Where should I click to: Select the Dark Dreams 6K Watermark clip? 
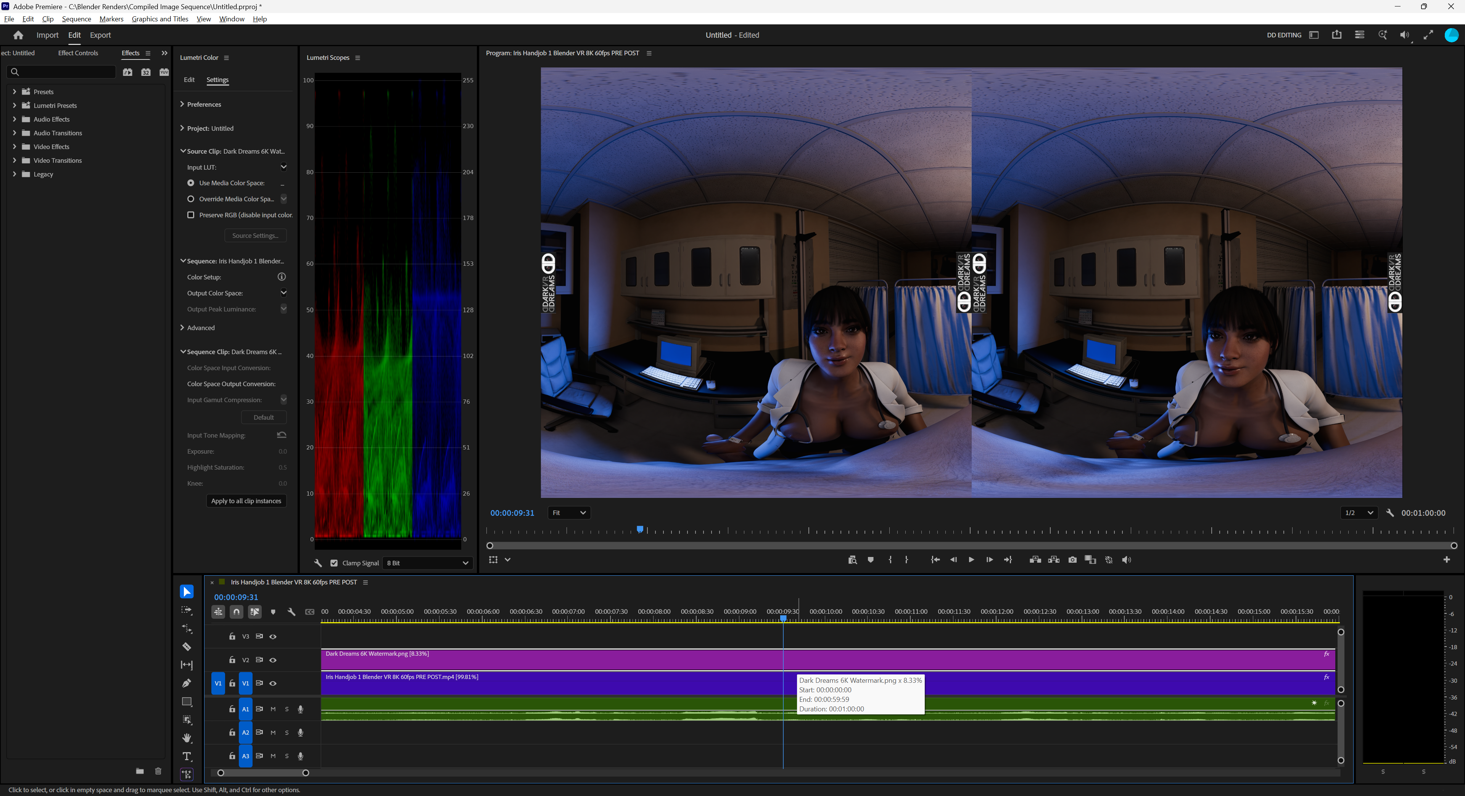click(828, 660)
